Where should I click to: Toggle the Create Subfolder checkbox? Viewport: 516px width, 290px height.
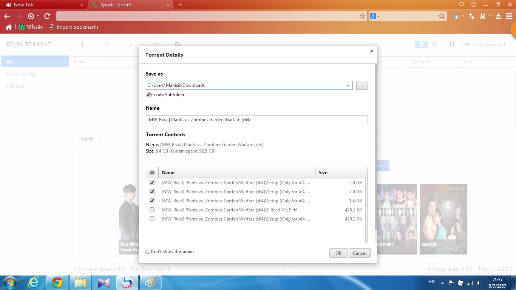[148, 95]
